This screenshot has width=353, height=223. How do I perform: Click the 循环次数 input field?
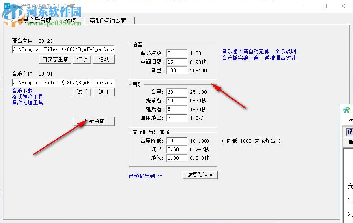click(177, 53)
